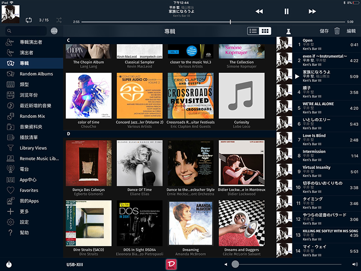361x271 pixels.
Task: Click the globe icon beside search
Action: tap(55, 31)
